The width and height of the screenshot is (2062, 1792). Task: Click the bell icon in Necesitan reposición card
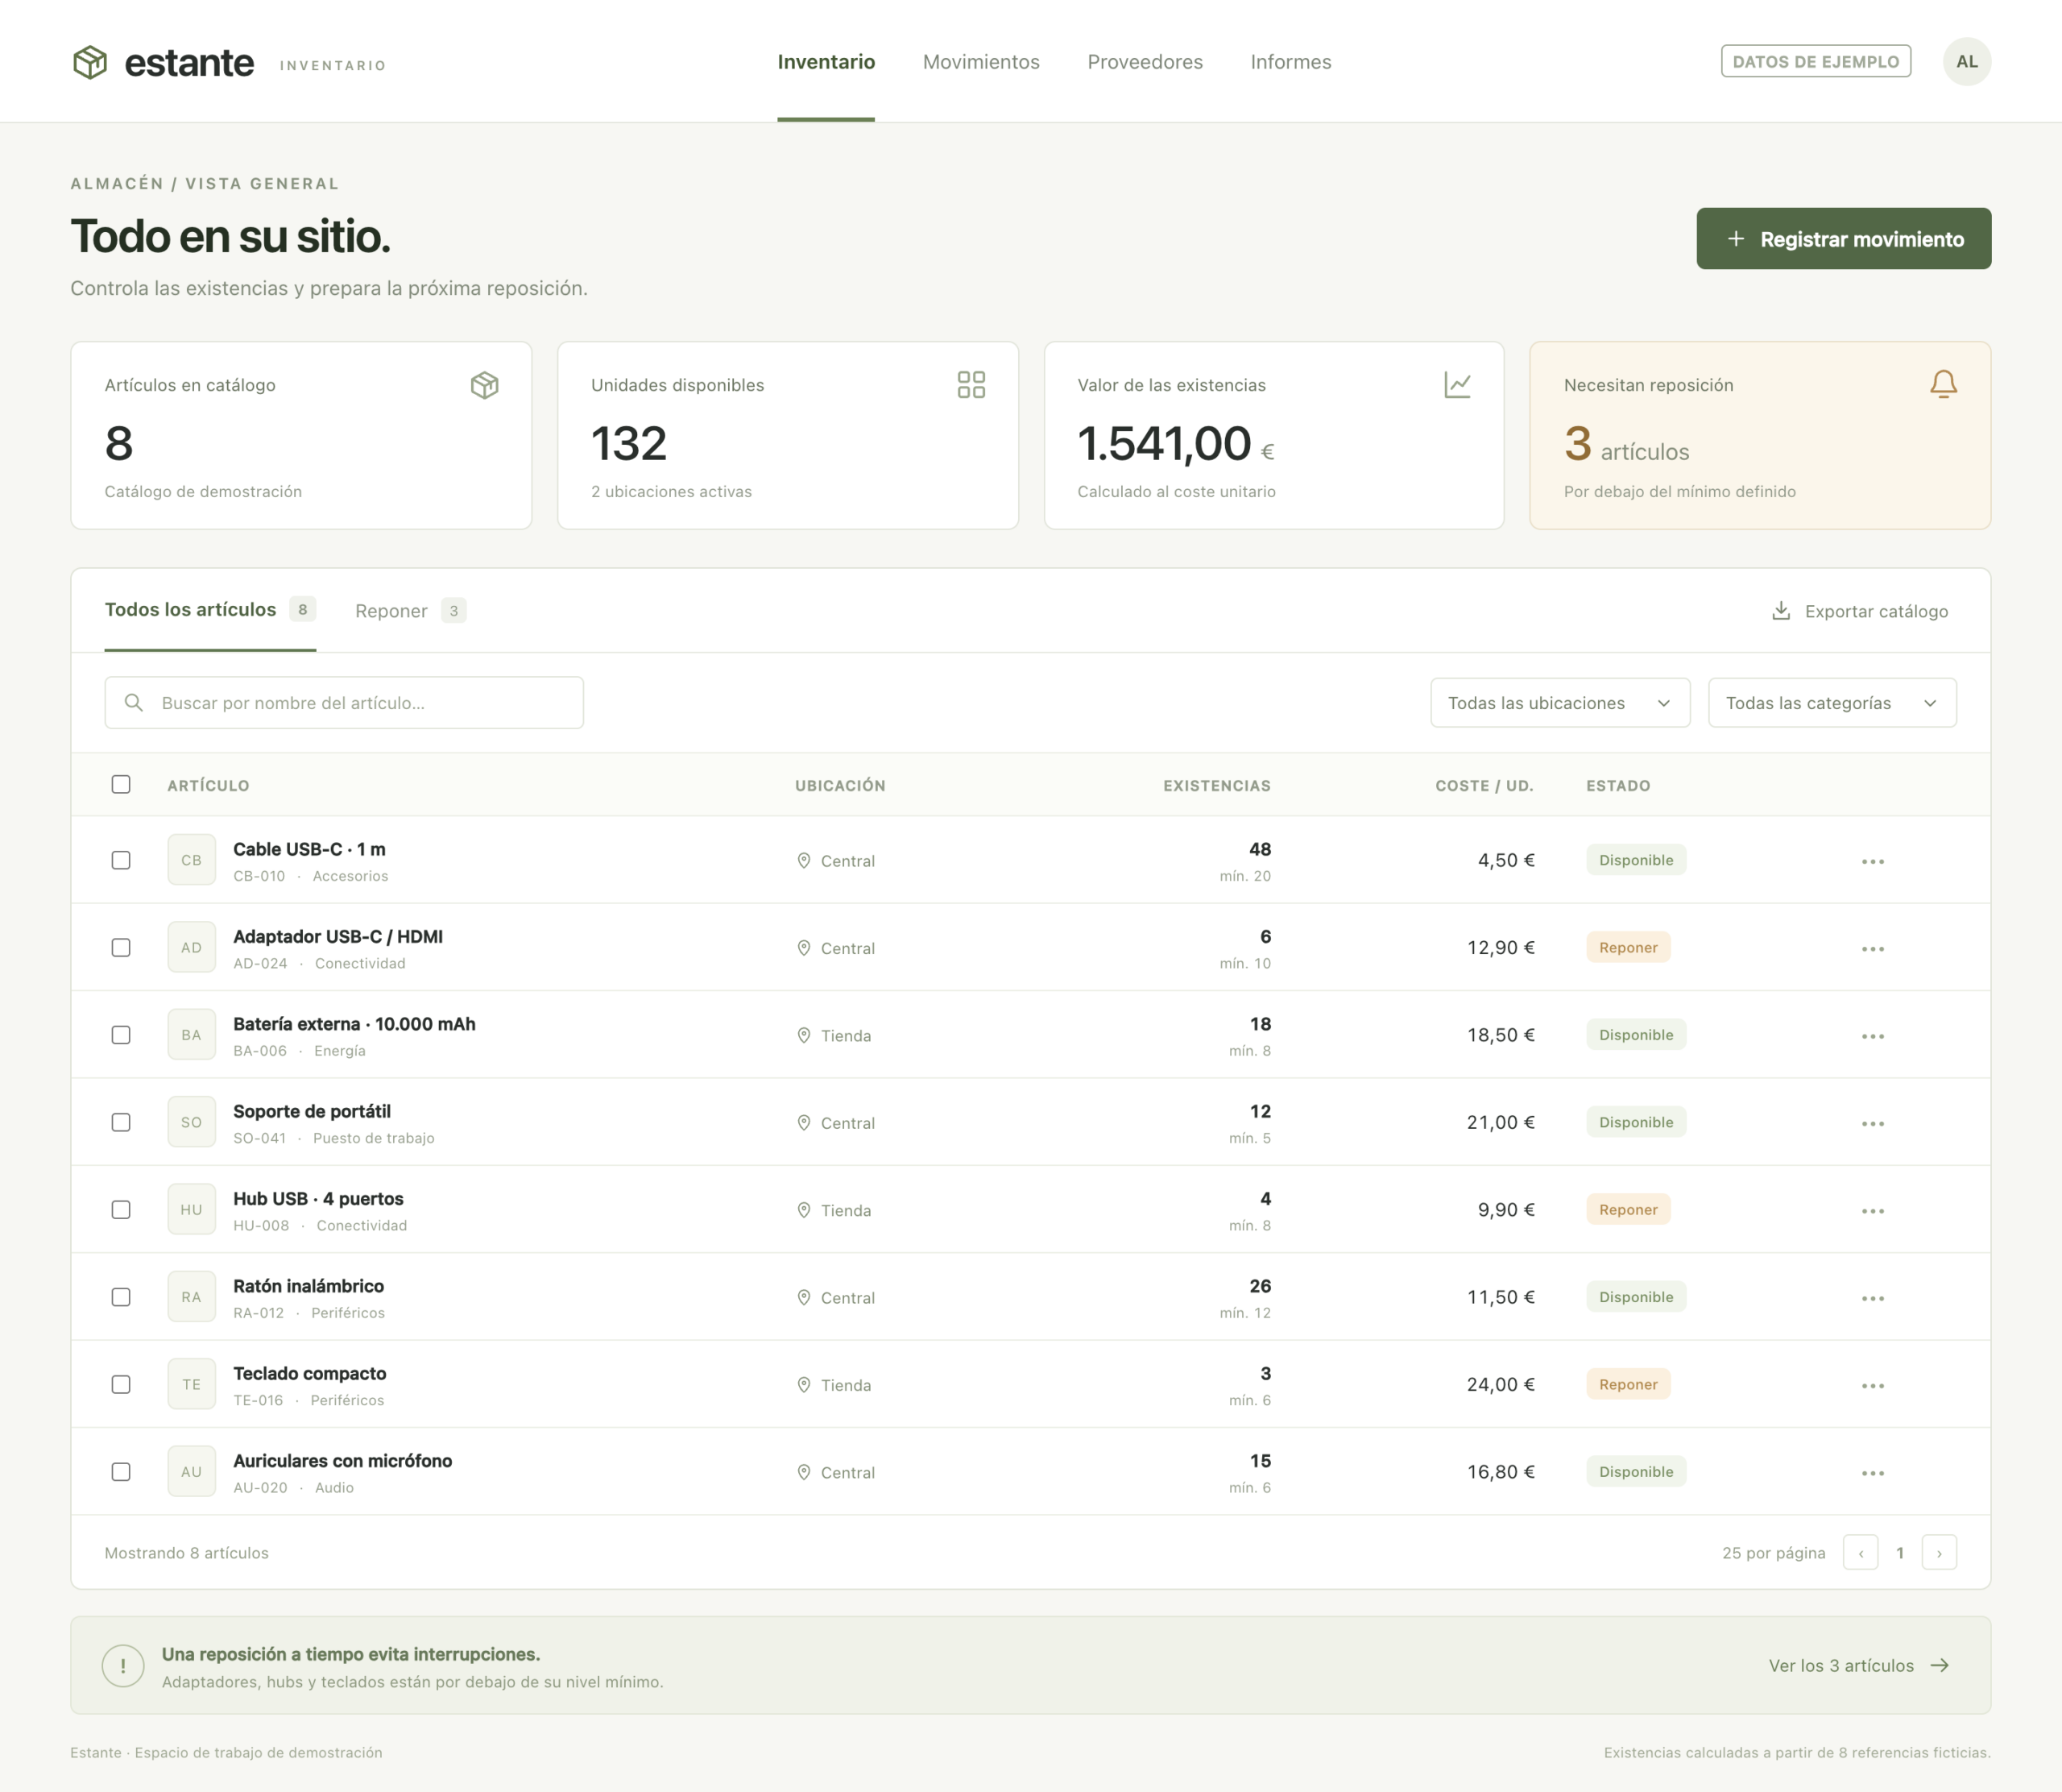click(x=1943, y=384)
